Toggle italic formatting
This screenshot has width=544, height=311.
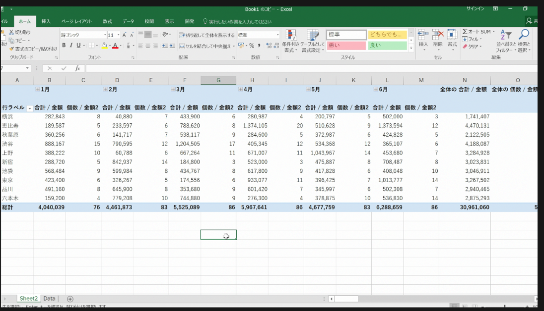point(71,46)
